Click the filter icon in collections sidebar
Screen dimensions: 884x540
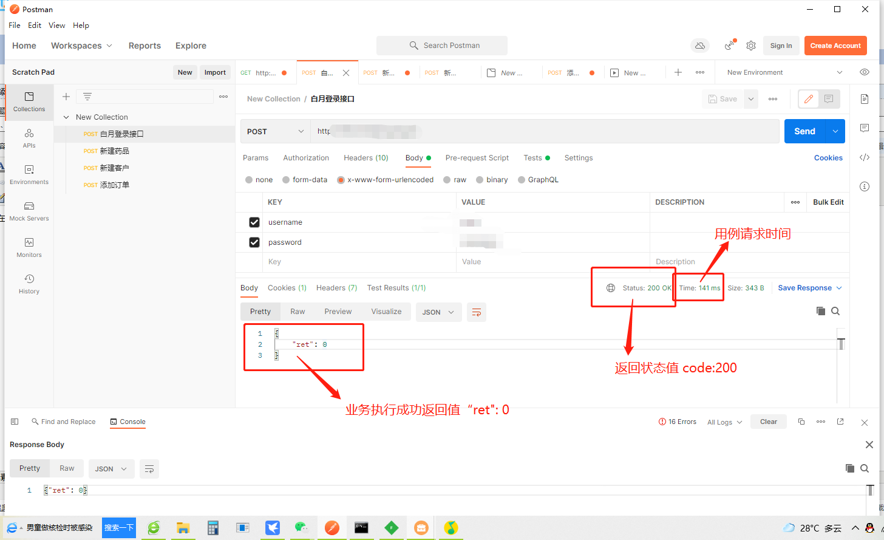click(x=87, y=97)
